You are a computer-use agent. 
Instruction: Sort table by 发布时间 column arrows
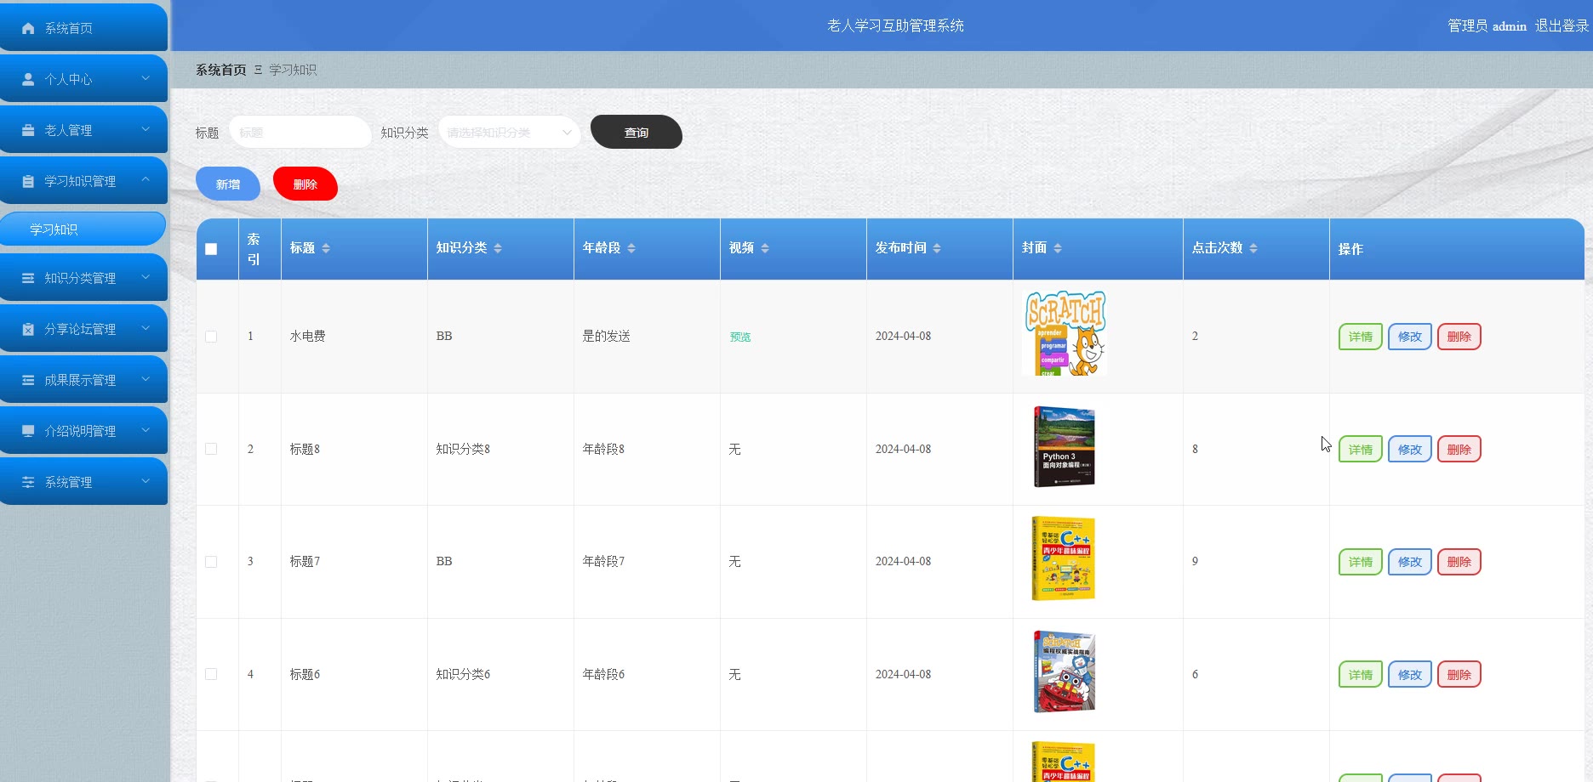point(937,248)
